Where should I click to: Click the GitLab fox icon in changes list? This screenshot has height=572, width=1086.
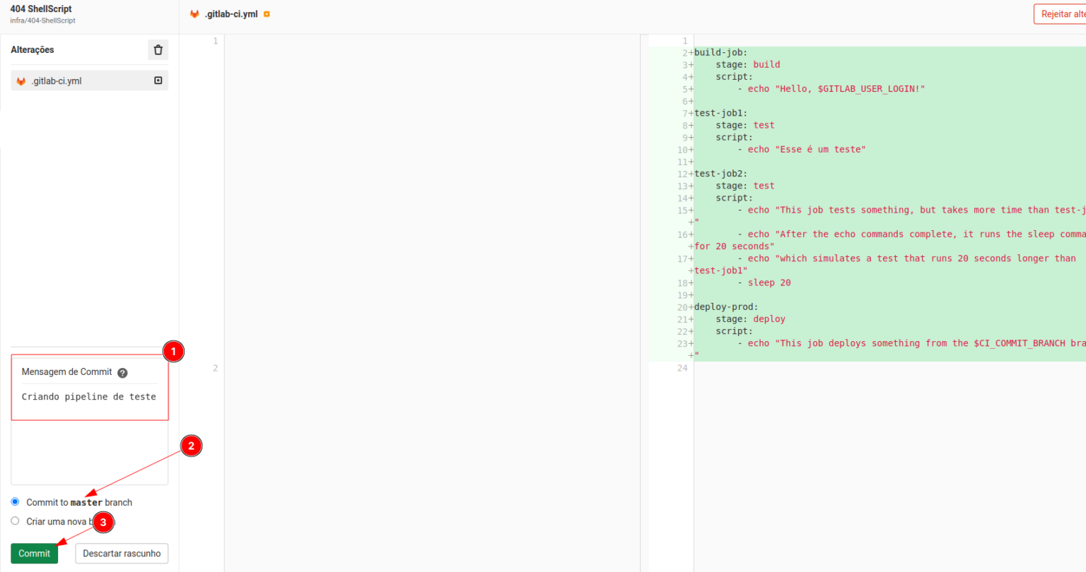pyautogui.click(x=21, y=81)
